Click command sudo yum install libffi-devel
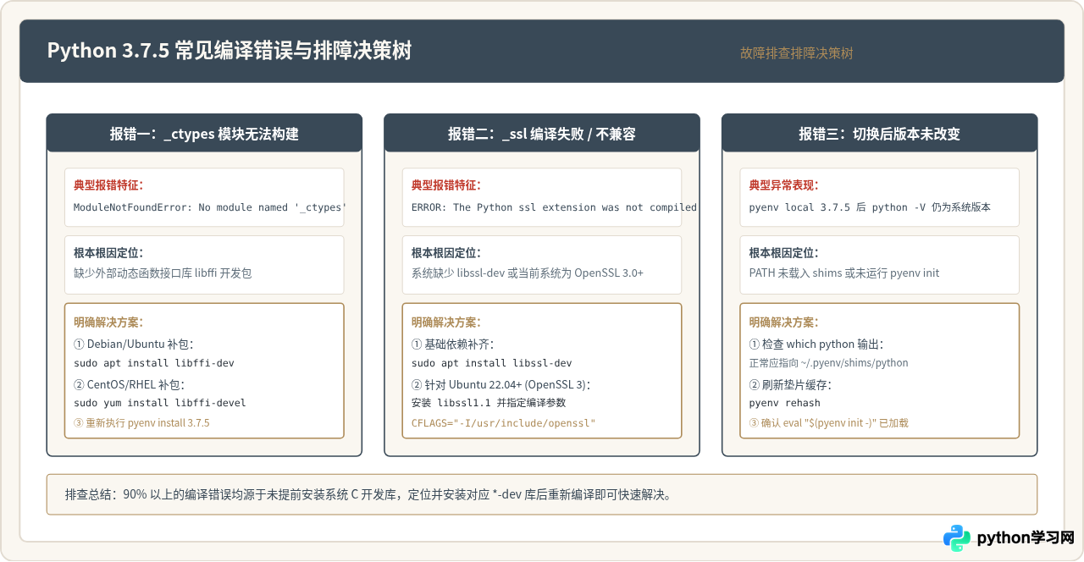 click(160, 403)
